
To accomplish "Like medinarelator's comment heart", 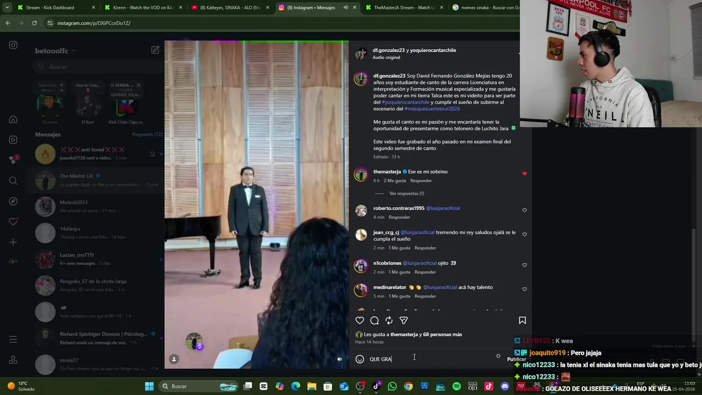I will pyautogui.click(x=524, y=289).
